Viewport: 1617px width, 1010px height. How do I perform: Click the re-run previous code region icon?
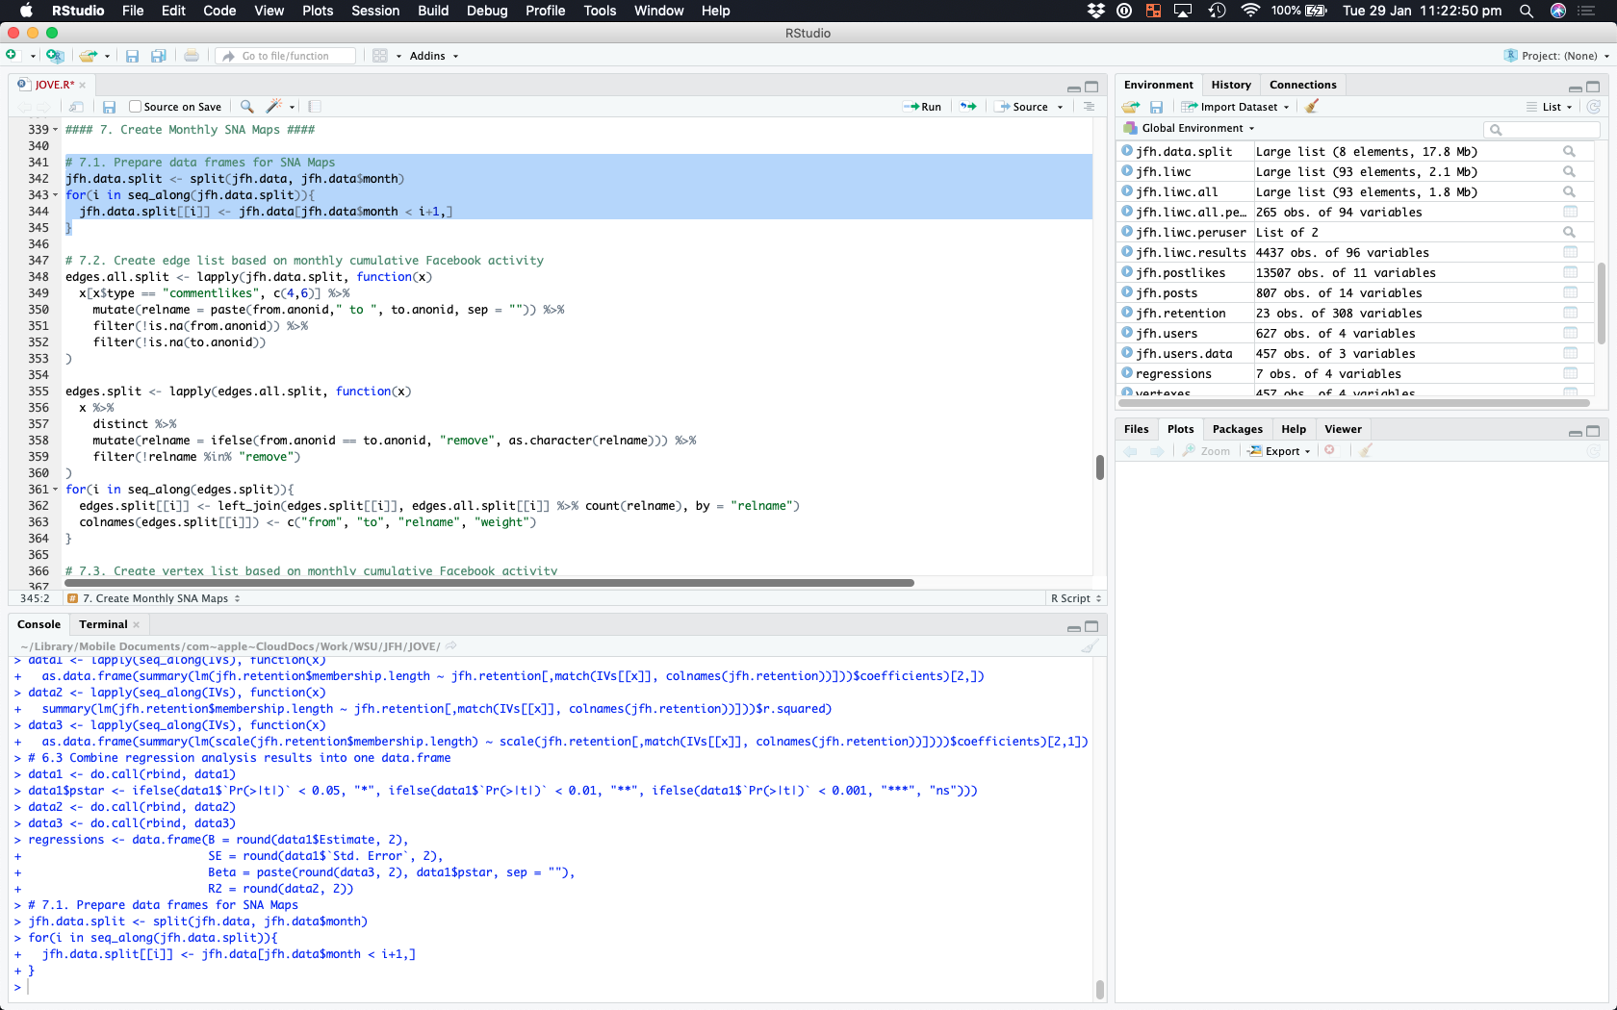tap(968, 107)
